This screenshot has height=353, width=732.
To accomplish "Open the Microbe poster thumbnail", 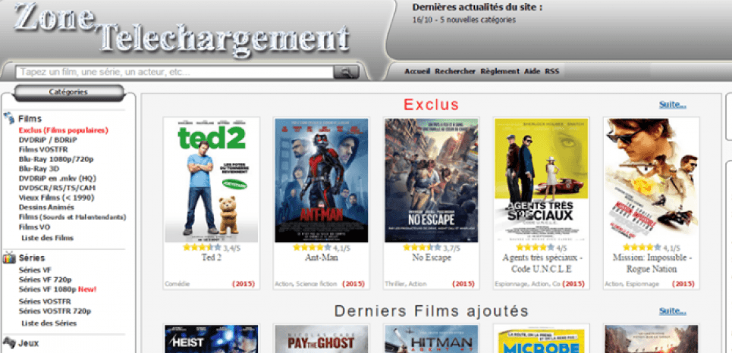I will click(x=542, y=339).
